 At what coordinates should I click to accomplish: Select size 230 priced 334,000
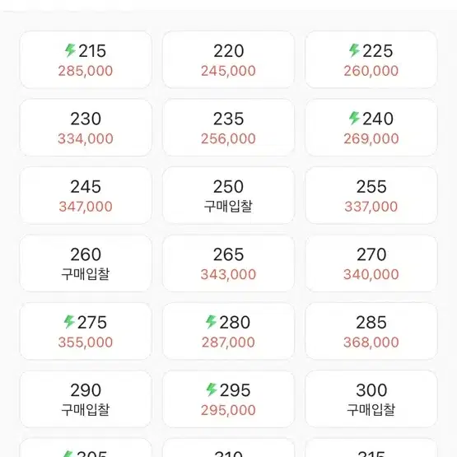point(86,128)
